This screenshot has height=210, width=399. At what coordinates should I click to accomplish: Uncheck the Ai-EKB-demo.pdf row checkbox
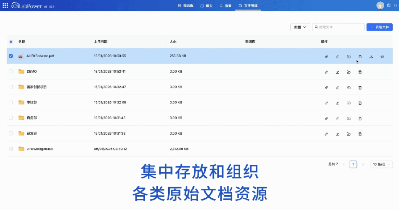(11, 56)
